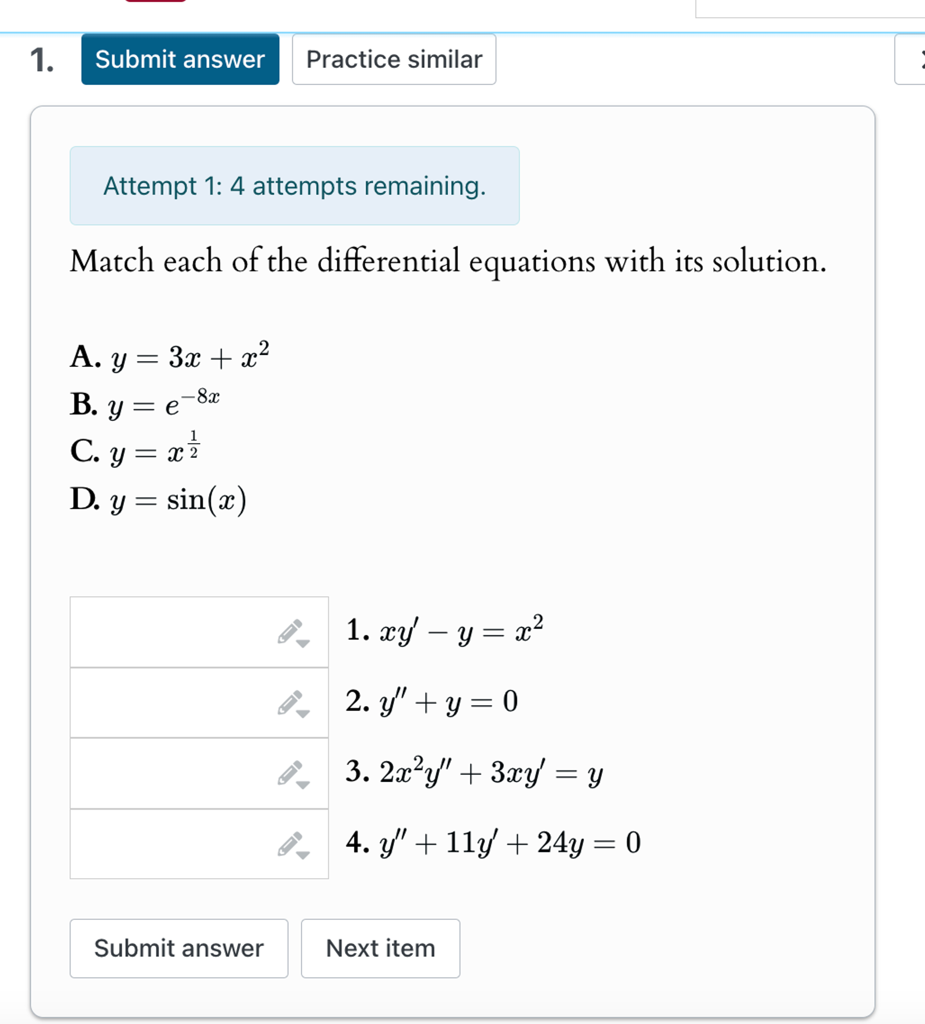Screen dimensions: 925x1024
Task: Open Practice similar
Action: tap(394, 59)
